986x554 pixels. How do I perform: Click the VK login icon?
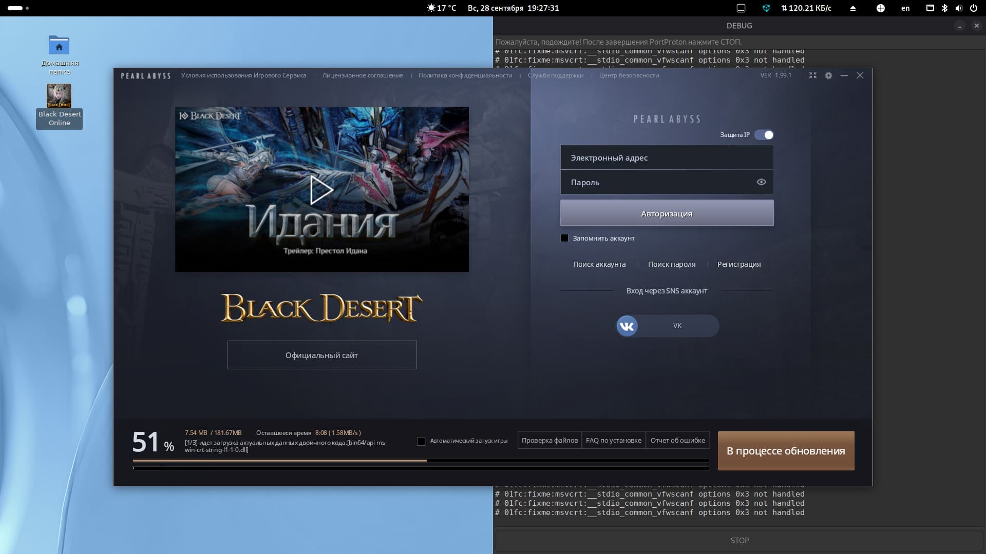[x=627, y=326]
